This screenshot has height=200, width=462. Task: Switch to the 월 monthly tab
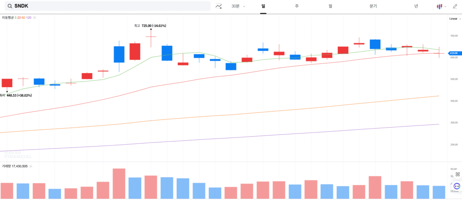click(330, 6)
